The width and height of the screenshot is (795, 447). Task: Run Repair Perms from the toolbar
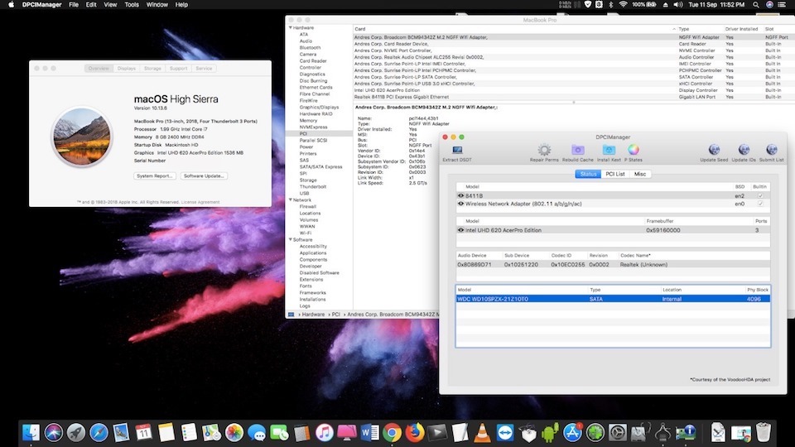[544, 150]
